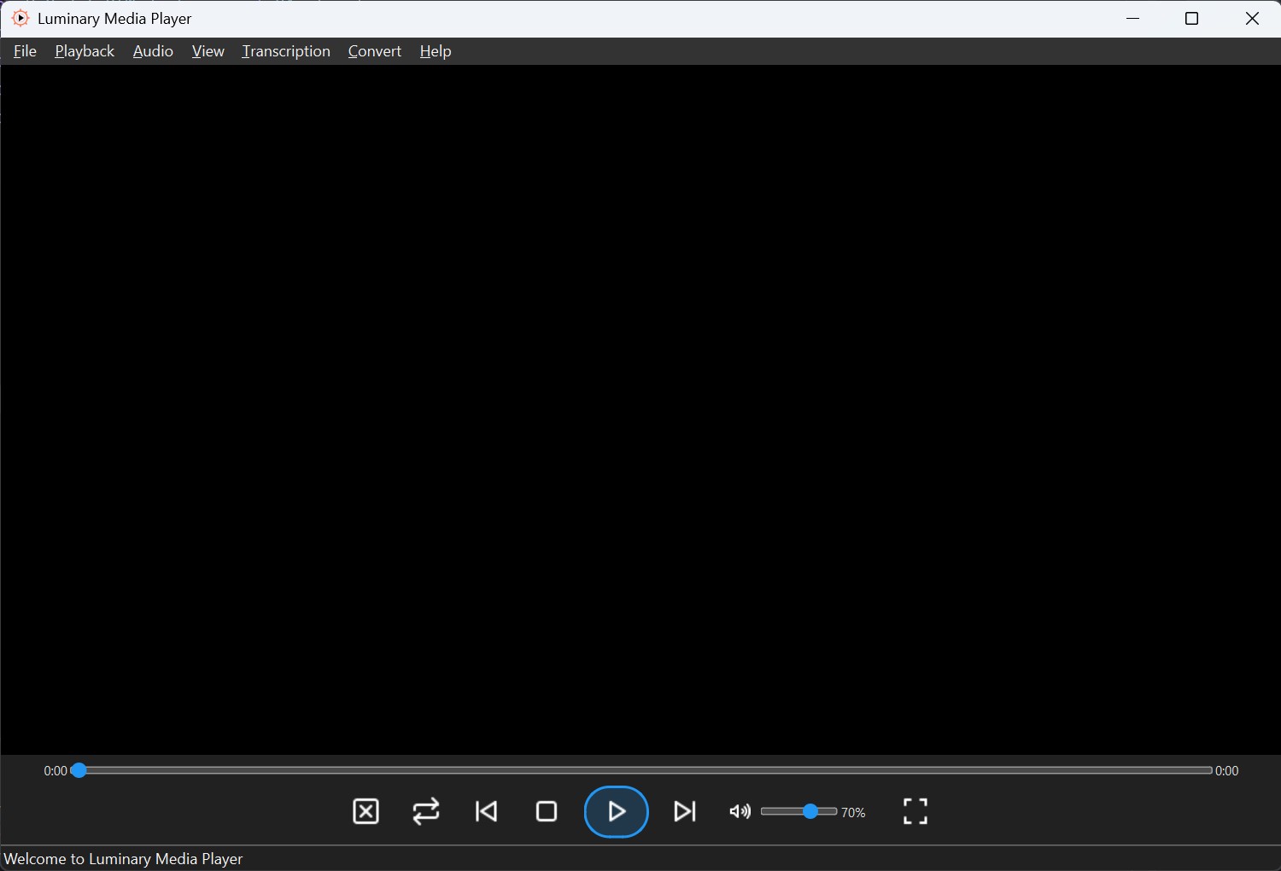Click the black video display area
The width and height of the screenshot is (1281, 871).
tap(640, 410)
